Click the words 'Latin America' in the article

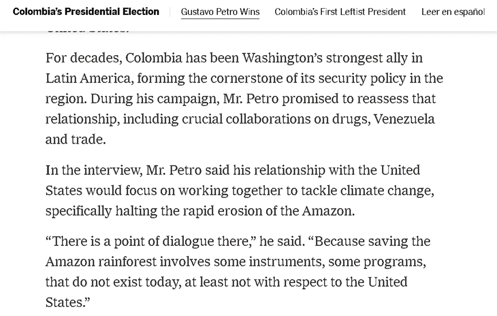click(x=80, y=79)
